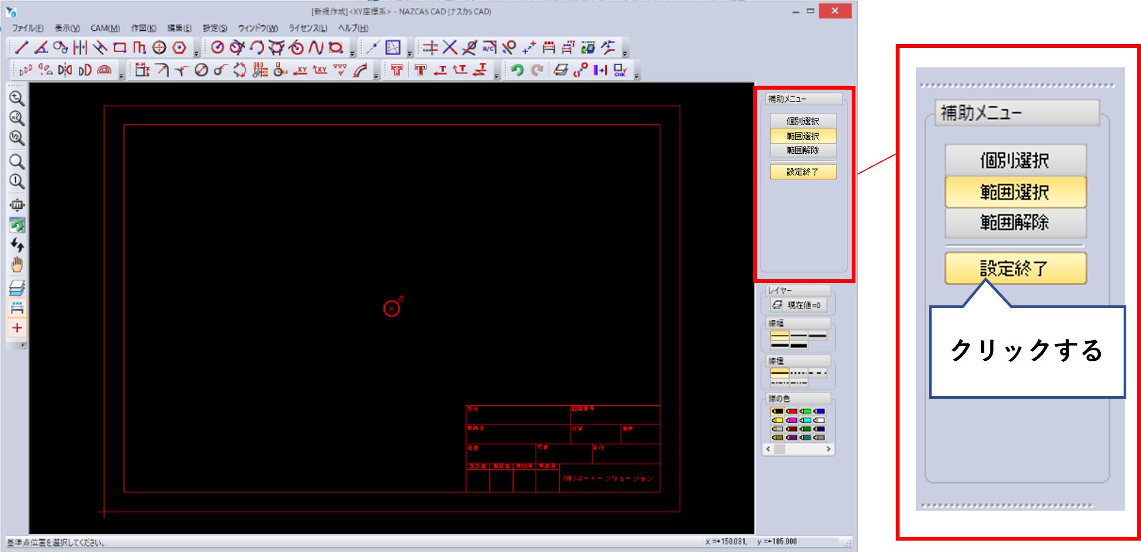1141x552 pixels.
Task: Select third line width in top row
Action: [x=817, y=336]
